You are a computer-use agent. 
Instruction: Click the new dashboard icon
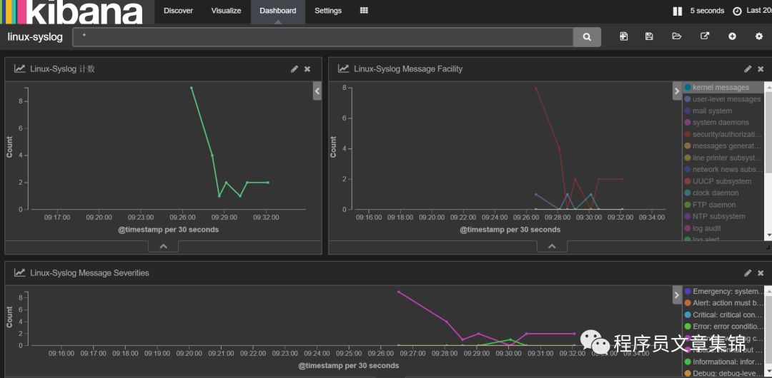click(x=623, y=36)
